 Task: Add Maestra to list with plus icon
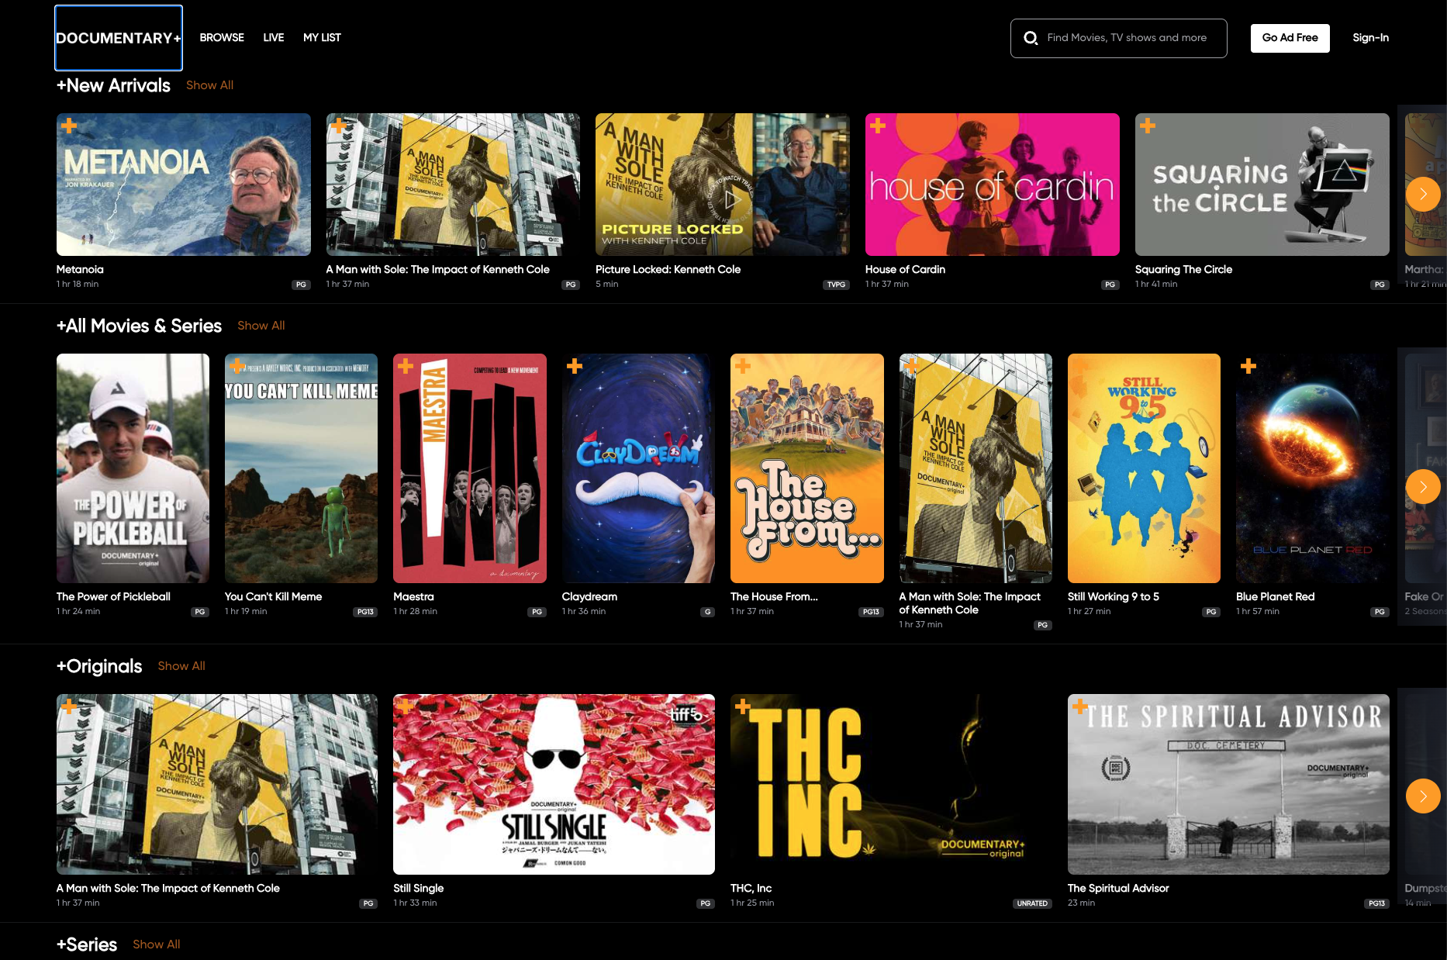[406, 366]
